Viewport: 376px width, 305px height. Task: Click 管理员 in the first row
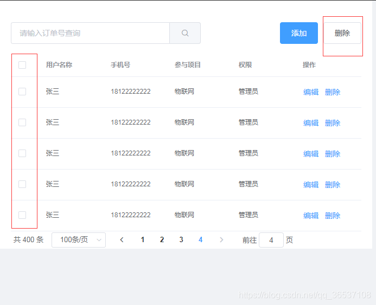(248, 92)
